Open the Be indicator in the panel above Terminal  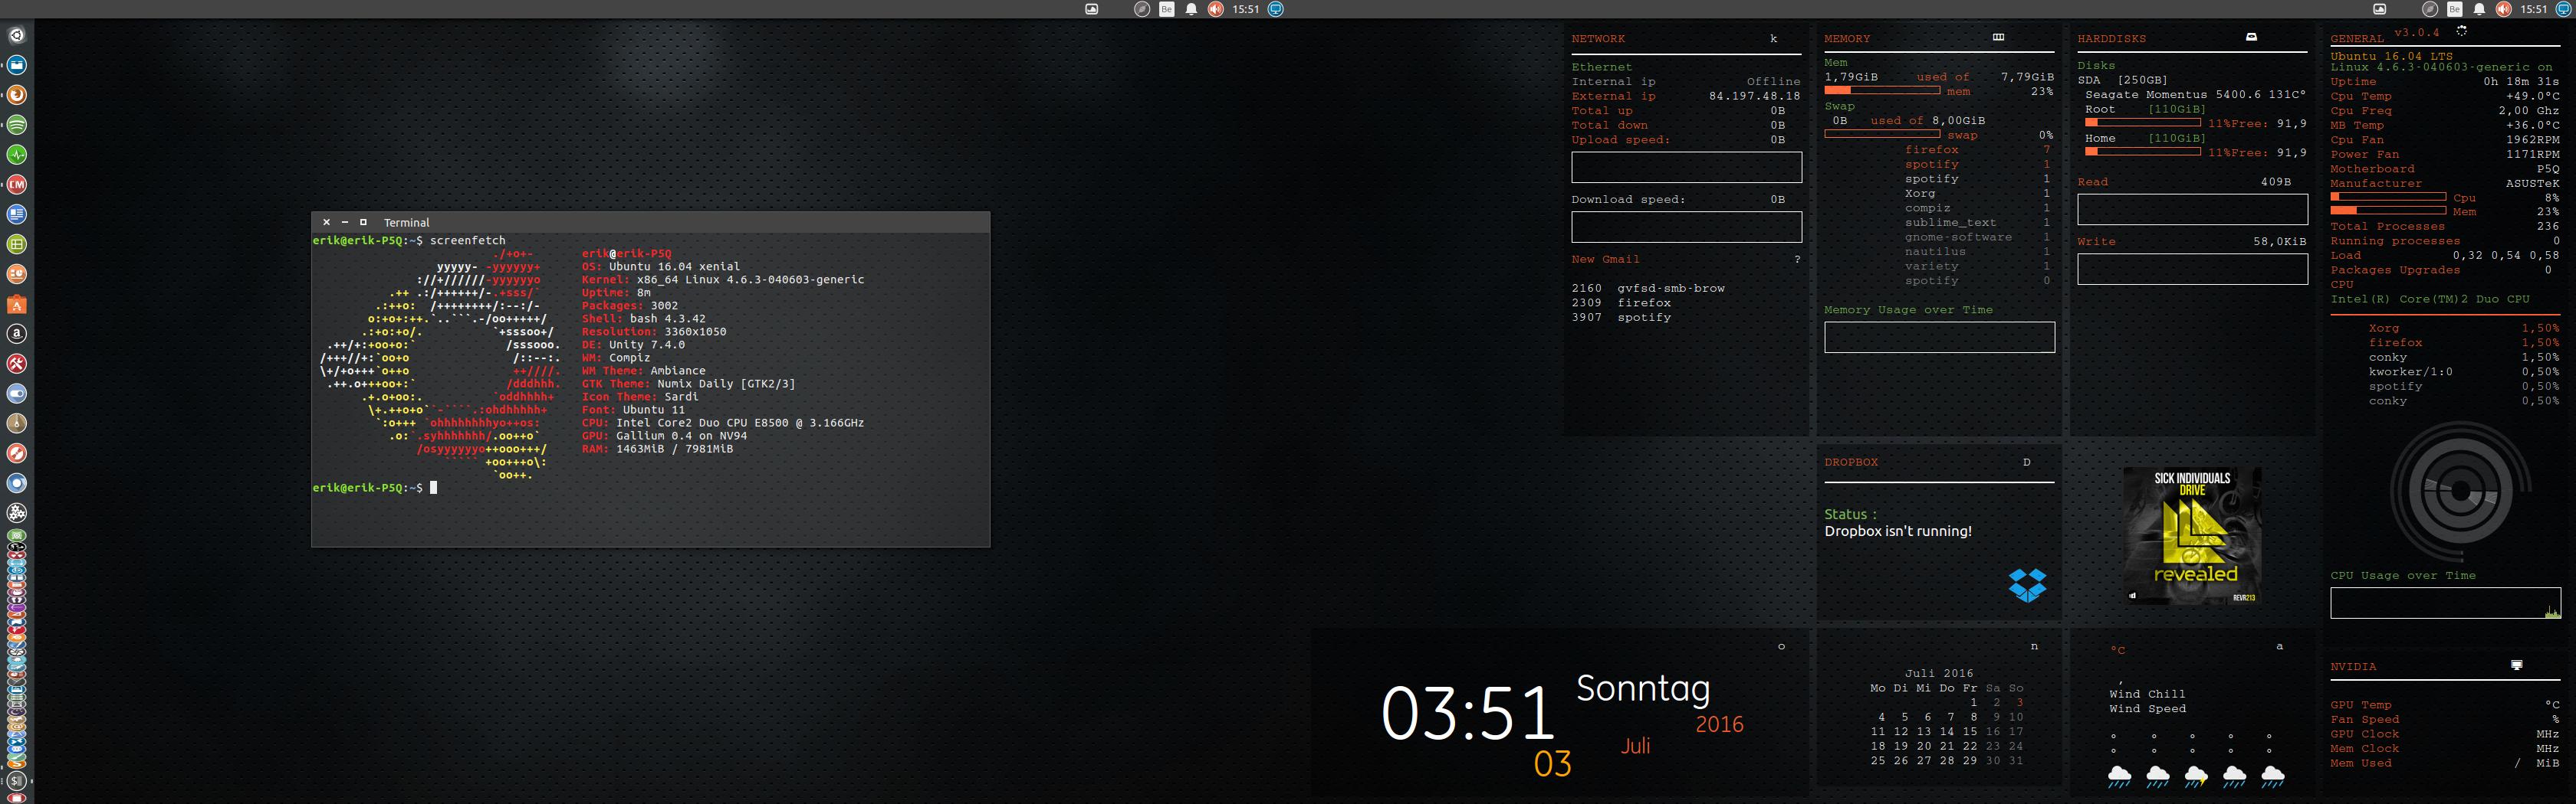pos(1166,9)
